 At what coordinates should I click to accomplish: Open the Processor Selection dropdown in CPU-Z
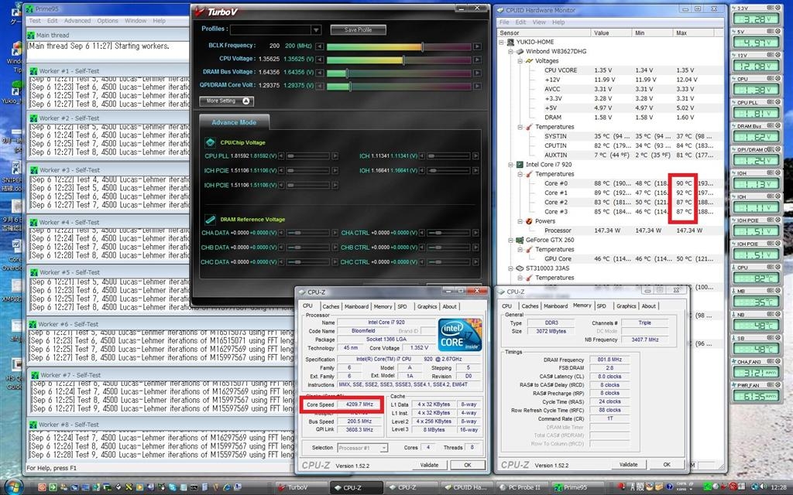pyautogui.click(x=384, y=448)
